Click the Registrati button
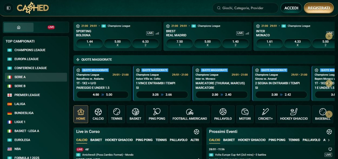338x159 pixels. click(319, 8)
